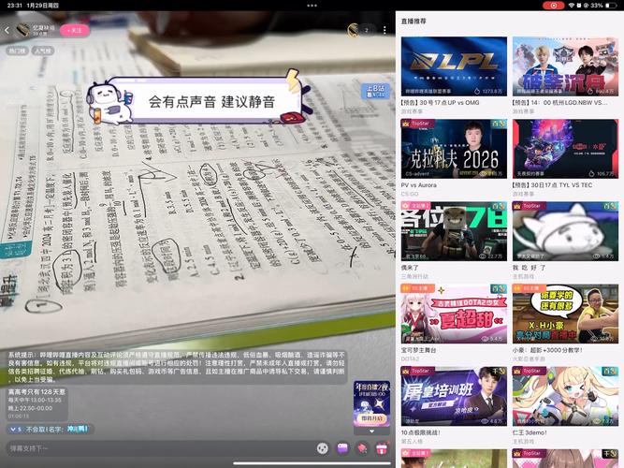Open the X-H小豪 stream thumbnail
The width and height of the screenshot is (624, 468).
[565, 314]
